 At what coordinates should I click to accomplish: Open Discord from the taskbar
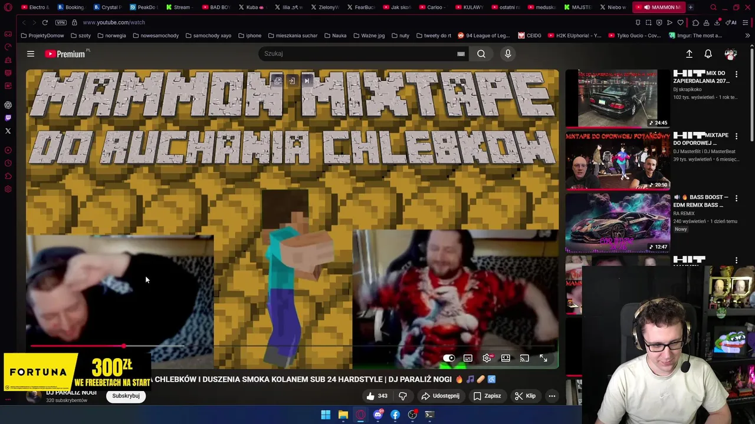(x=377, y=415)
